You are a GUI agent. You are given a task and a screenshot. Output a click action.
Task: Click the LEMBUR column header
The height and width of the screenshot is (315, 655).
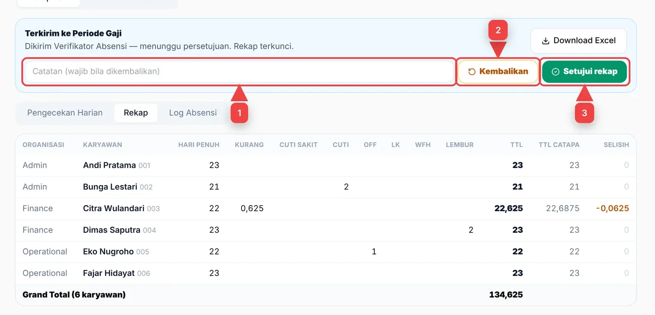coord(459,145)
